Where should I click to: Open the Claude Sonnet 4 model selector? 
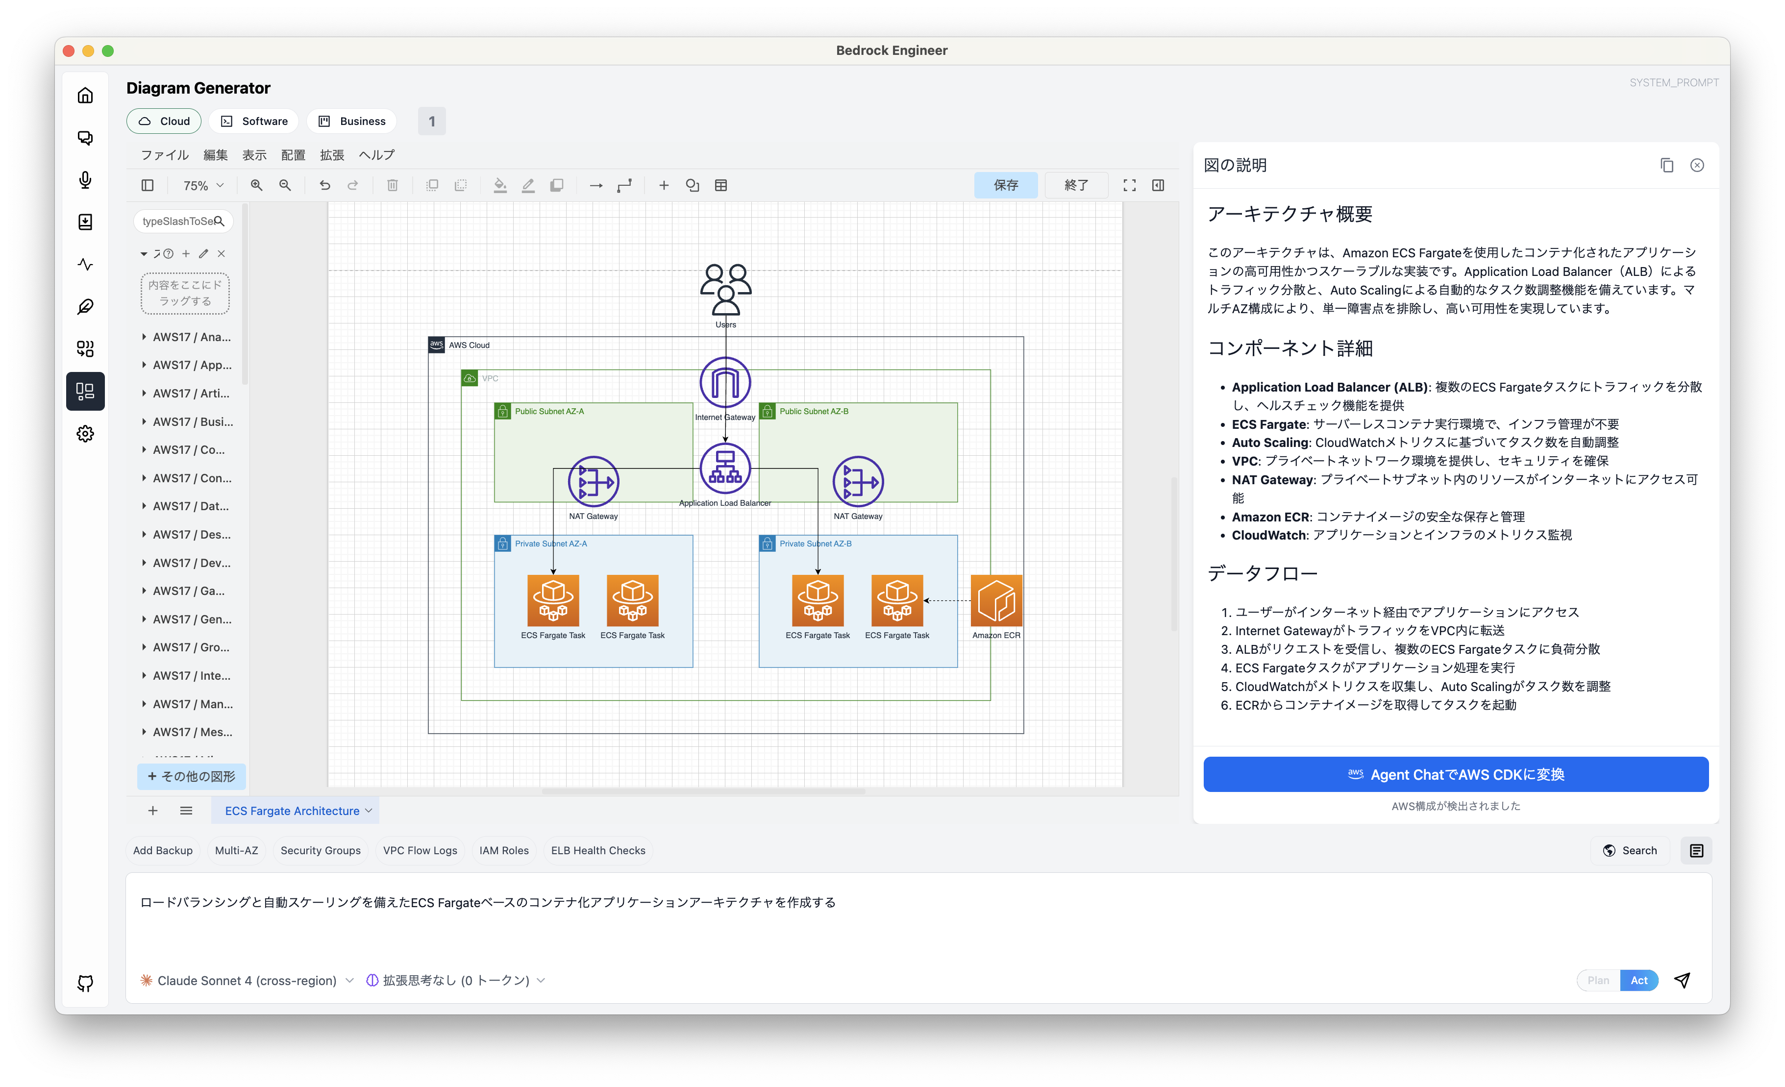click(247, 980)
